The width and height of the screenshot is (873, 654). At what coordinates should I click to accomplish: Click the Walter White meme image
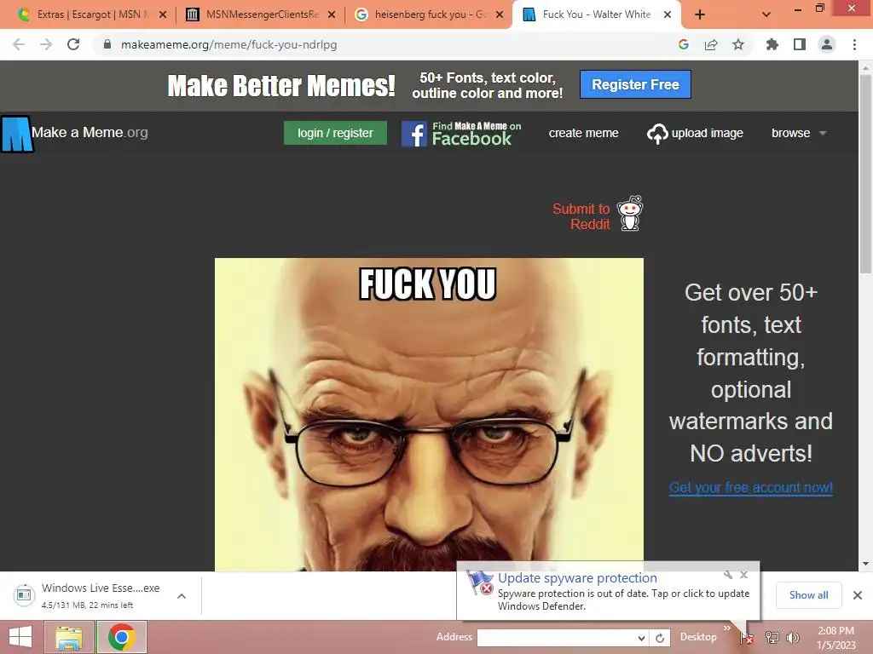(429, 415)
